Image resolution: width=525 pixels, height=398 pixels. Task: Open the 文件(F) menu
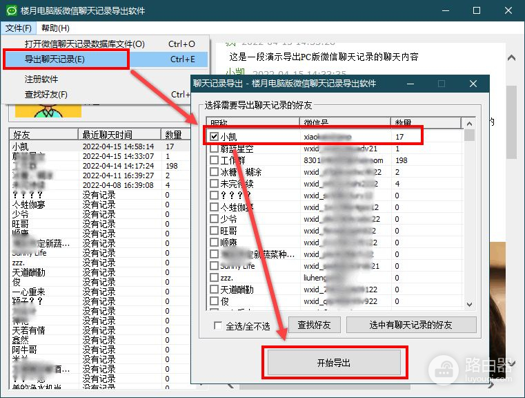pos(19,28)
